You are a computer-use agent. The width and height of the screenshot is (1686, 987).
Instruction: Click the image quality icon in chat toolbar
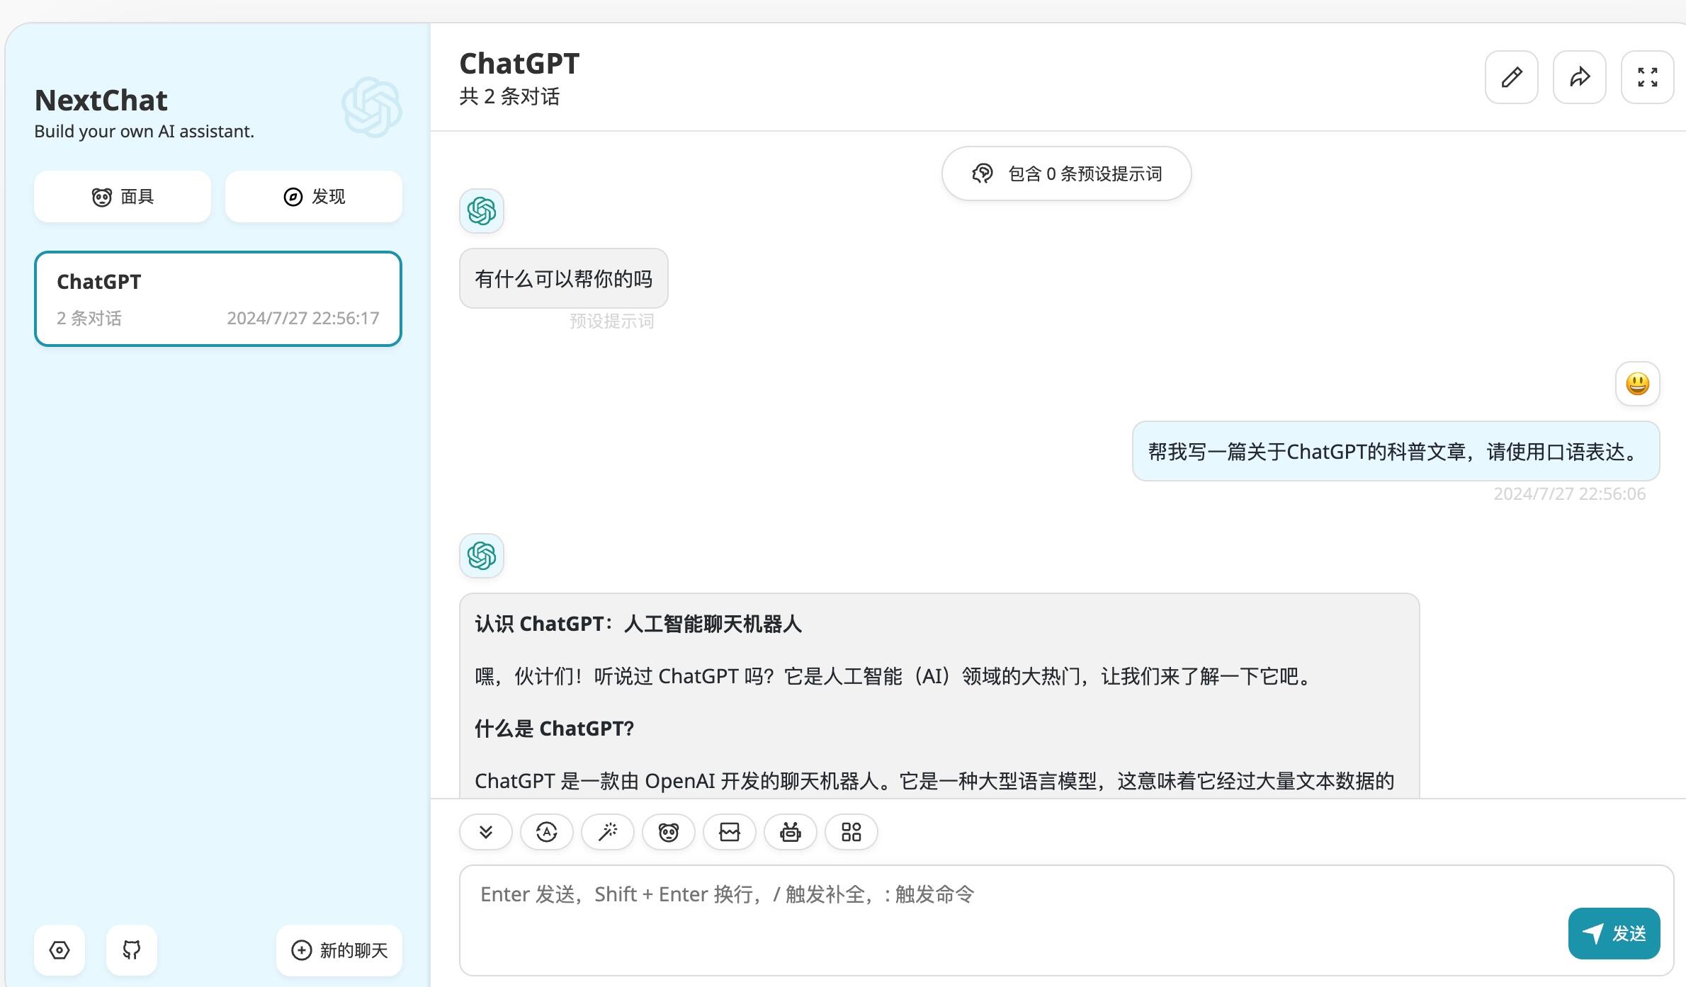729,832
